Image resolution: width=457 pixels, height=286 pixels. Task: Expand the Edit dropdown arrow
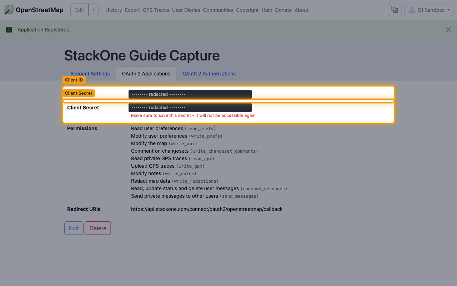[x=93, y=10]
